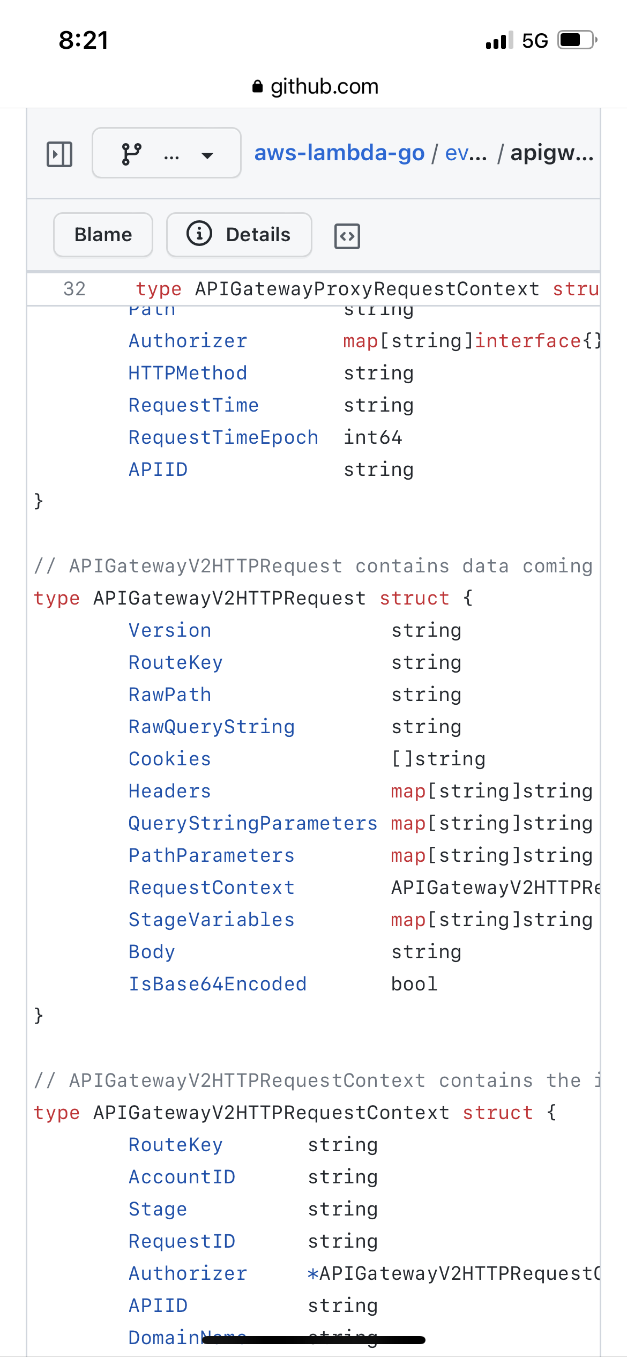Click the ellipsis inside the branch selector
Screen dimensions: 627x1357
coord(172,155)
